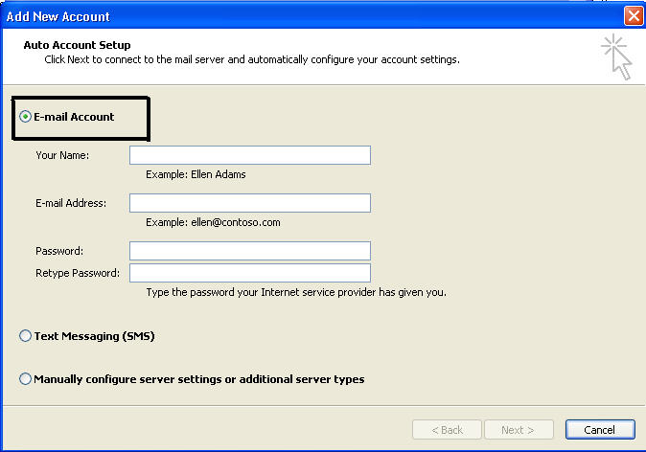Click the Next > button
The height and width of the screenshot is (452, 646).
[519, 430]
